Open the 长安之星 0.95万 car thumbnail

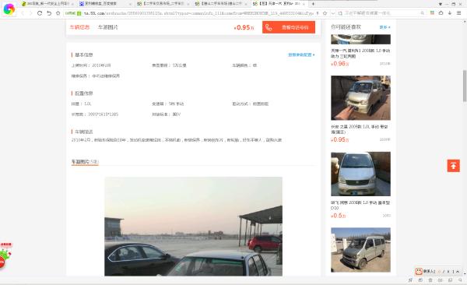pos(360,98)
